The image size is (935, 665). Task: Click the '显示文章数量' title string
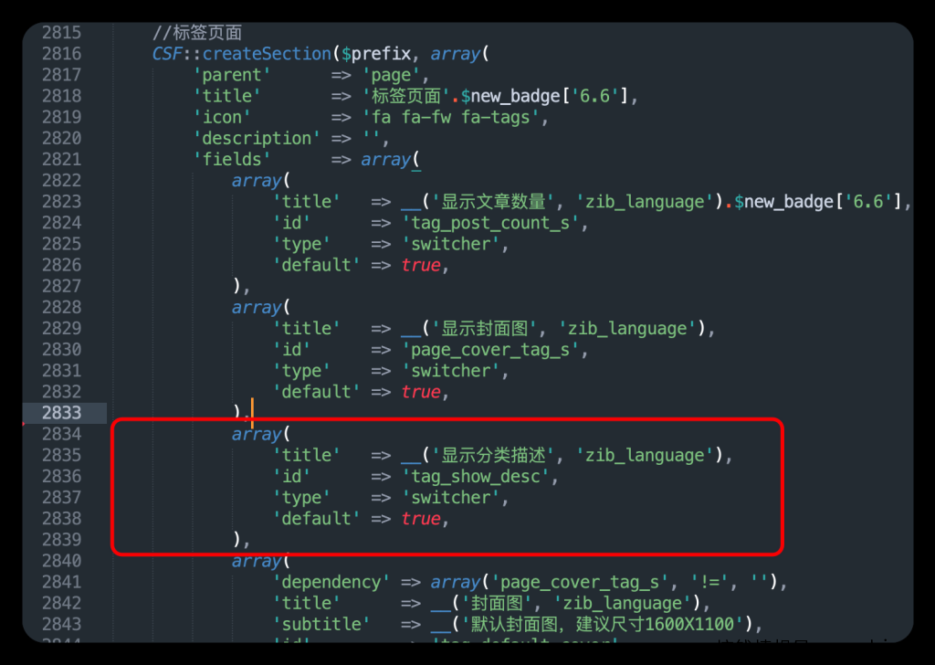(494, 202)
